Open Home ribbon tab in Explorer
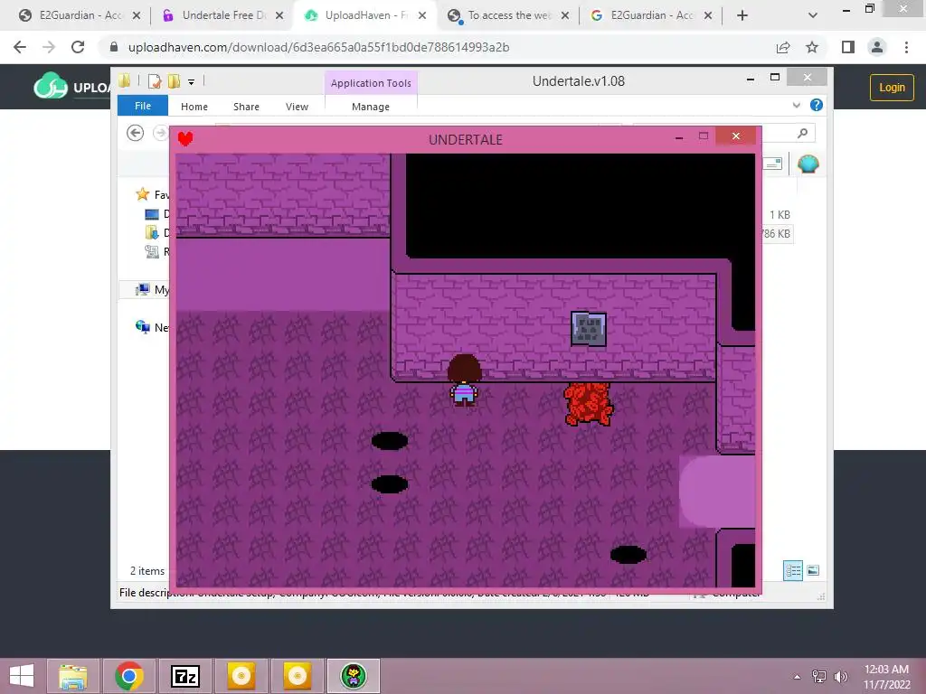The image size is (926, 694). (x=194, y=107)
